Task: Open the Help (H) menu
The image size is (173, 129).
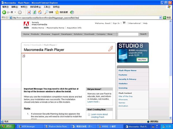Action: [56, 7]
